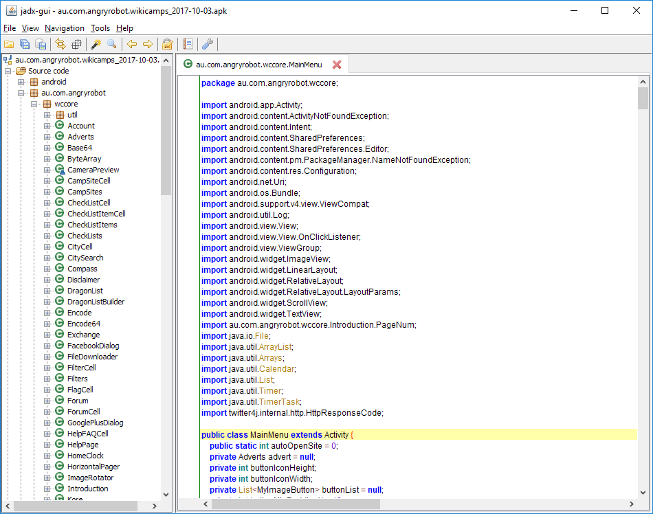Viewport: 653px width, 514px height.
Task: Click the APK root icon in tree
Action: [8, 60]
